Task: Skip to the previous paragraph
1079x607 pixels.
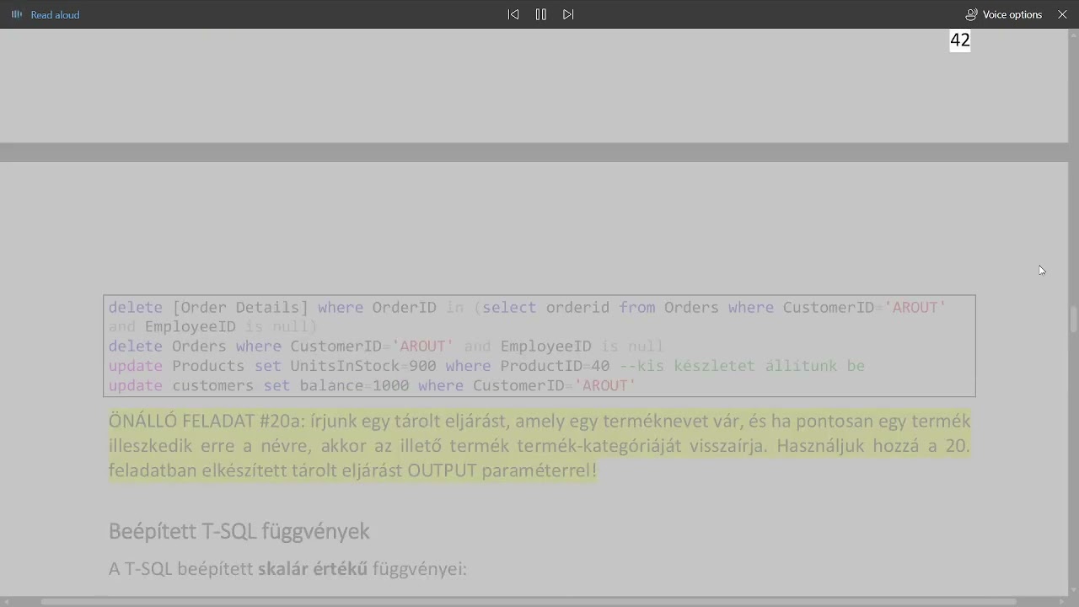Action: click(513, 14)
